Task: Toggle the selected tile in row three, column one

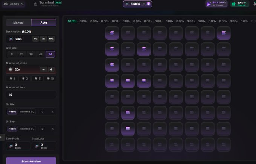Action: pyautogui.click(x=112, y=65)
